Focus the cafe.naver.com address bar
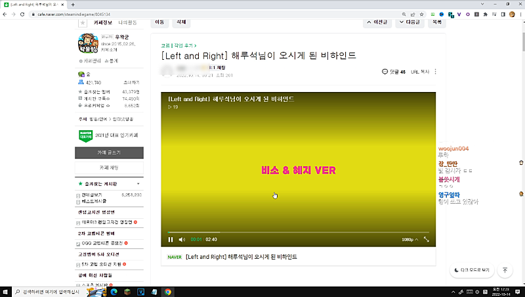The width and height of the screenshot is (525, 297). [x=215, y=14]
